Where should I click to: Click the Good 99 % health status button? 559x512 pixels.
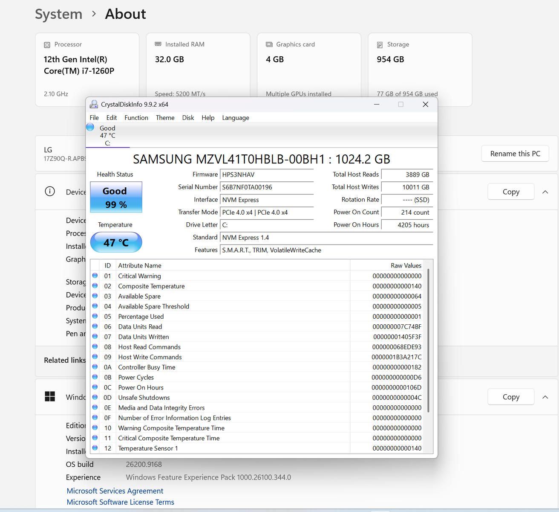116,197
